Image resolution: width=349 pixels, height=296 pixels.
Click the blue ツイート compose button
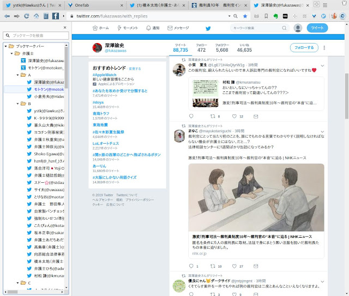pos(317,28)
